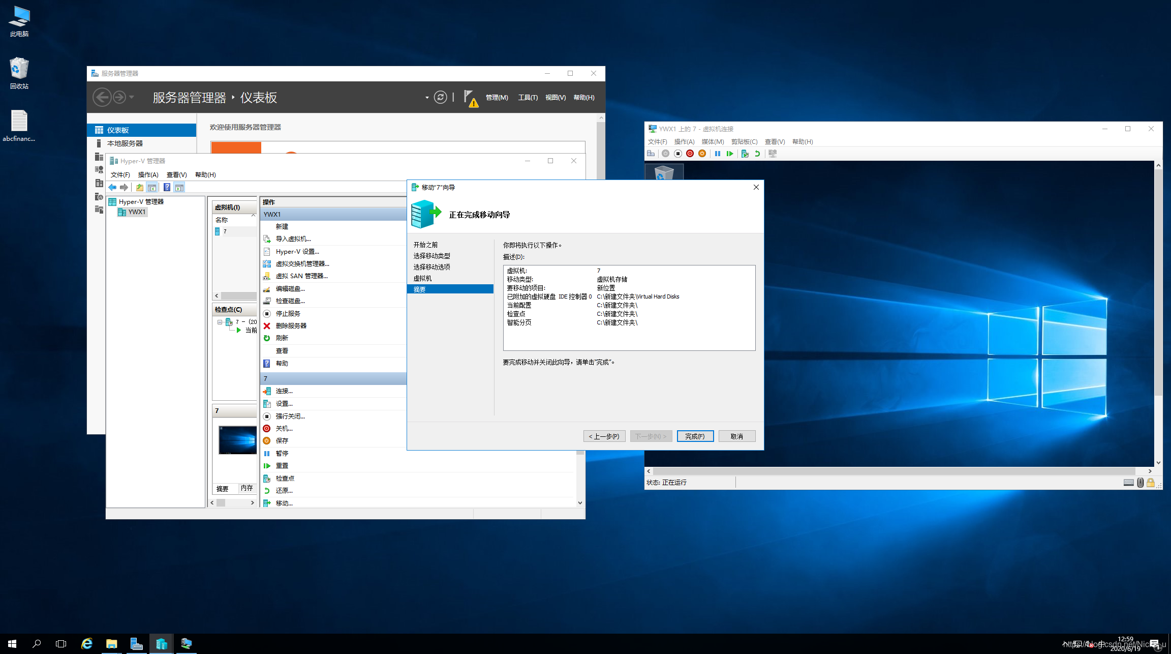Click the 上一步(P) button in wizard
The width and height of the screenshot is (1171, 654).
604,436
